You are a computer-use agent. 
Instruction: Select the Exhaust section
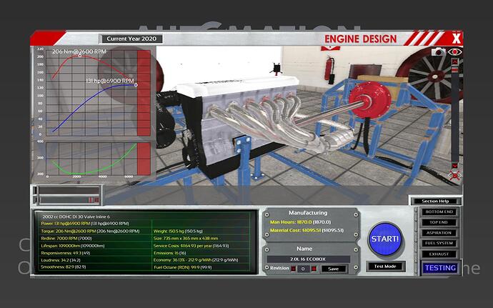439,254
